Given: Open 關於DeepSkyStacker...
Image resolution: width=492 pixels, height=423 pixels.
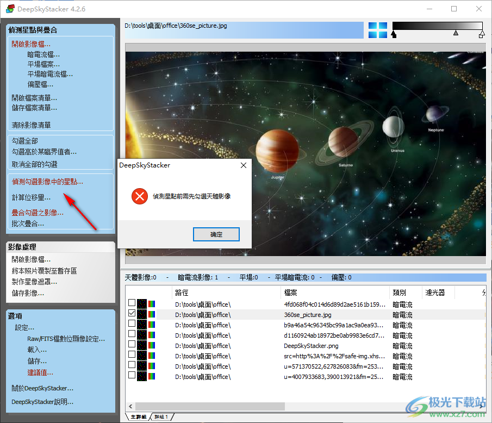Looking at the screenshot, I should 42,388.
